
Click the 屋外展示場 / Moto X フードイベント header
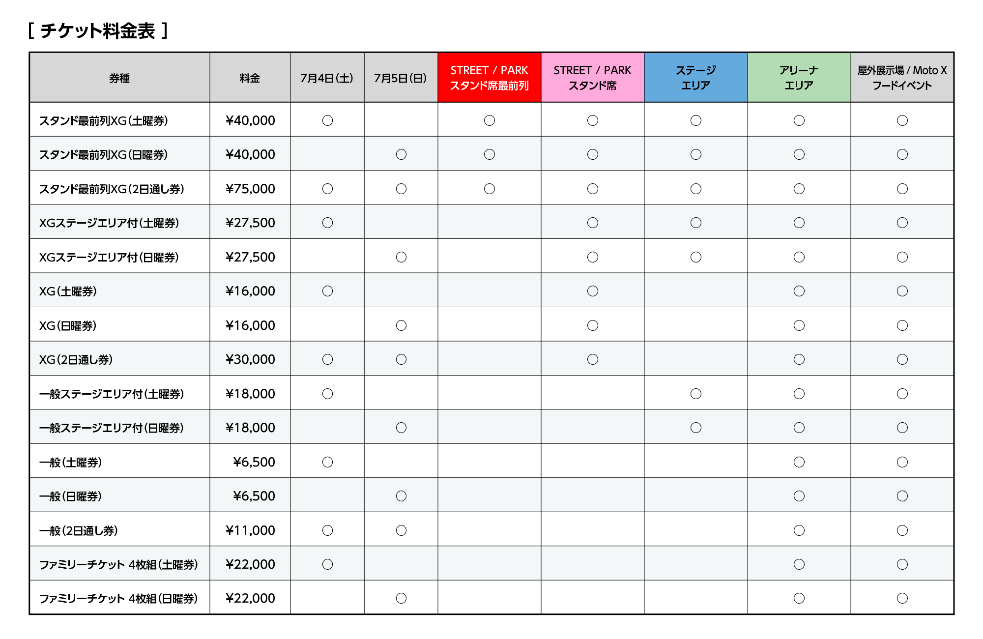(902, 78)
